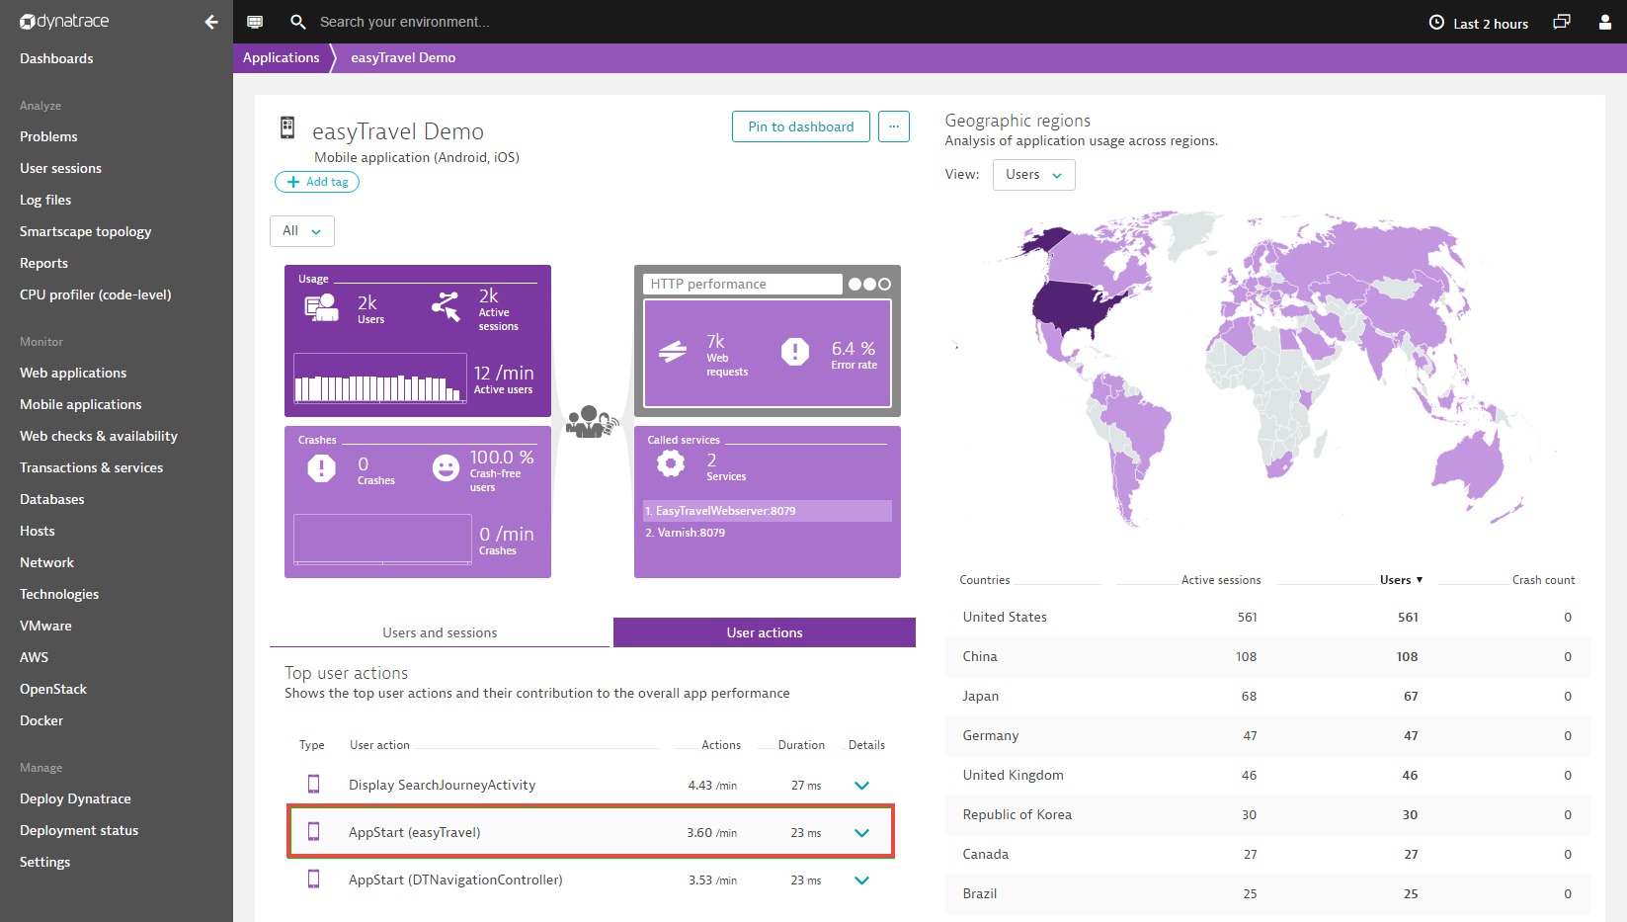Sort by Crash count column header
Screen dimensions: 1627x922
1543,580
